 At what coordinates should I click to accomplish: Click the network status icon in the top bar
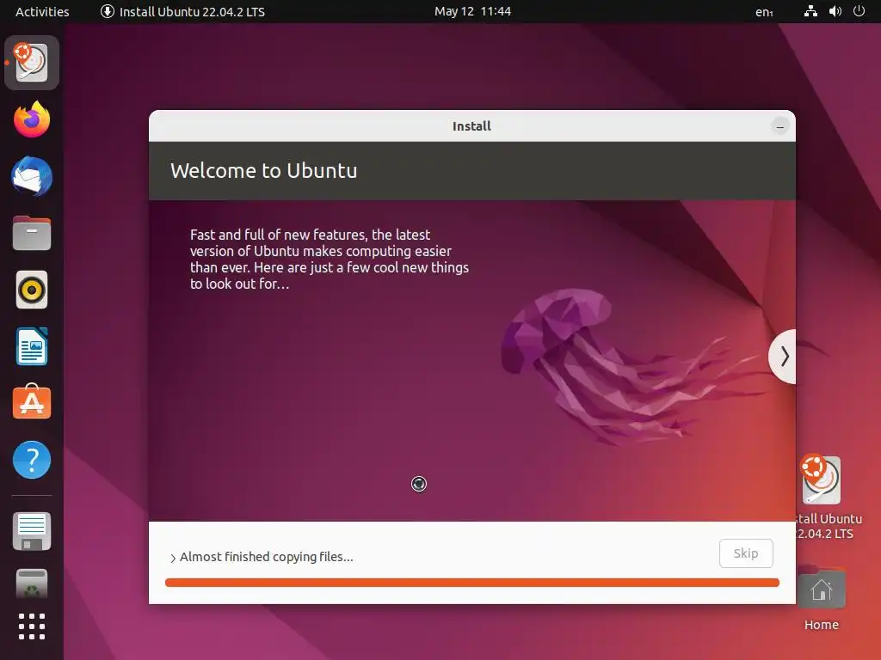coord(810,11)
